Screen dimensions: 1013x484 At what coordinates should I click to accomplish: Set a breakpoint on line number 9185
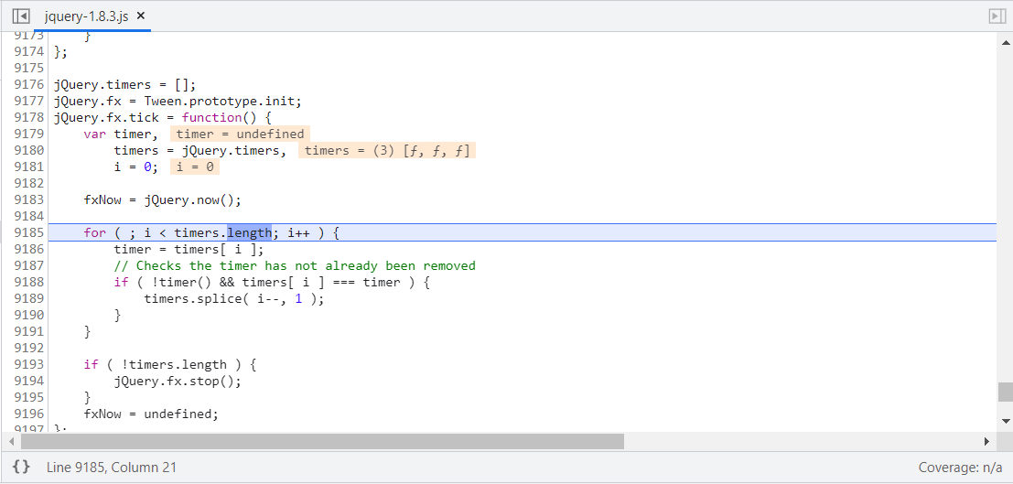coord(29,232)
